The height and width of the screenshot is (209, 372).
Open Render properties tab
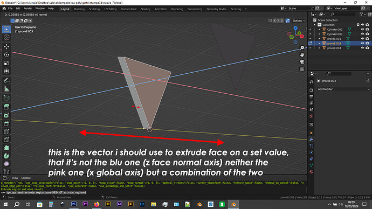coord(311,90)
